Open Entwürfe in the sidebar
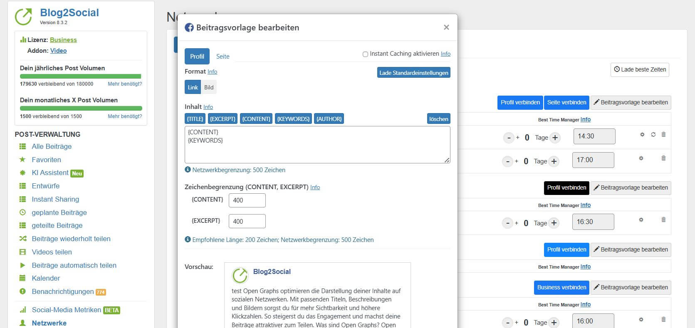This screenshot has height=328, width=695. tap(46, 186)
